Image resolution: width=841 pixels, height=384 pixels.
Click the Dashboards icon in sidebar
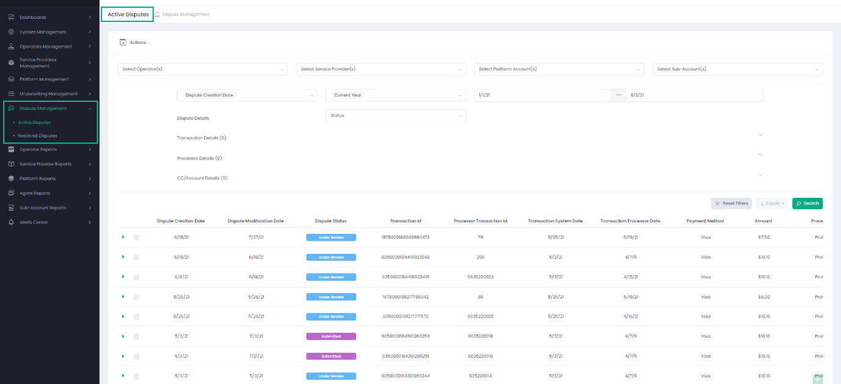point(11,17)
